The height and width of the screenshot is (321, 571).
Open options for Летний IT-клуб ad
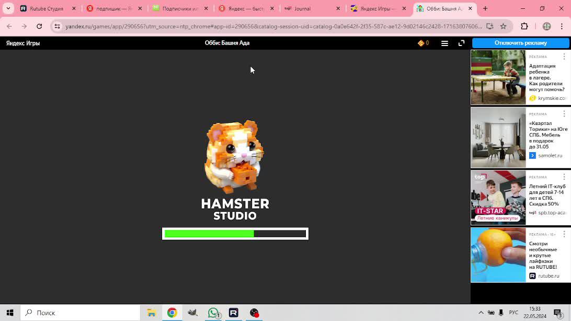(x=564, y=177)
